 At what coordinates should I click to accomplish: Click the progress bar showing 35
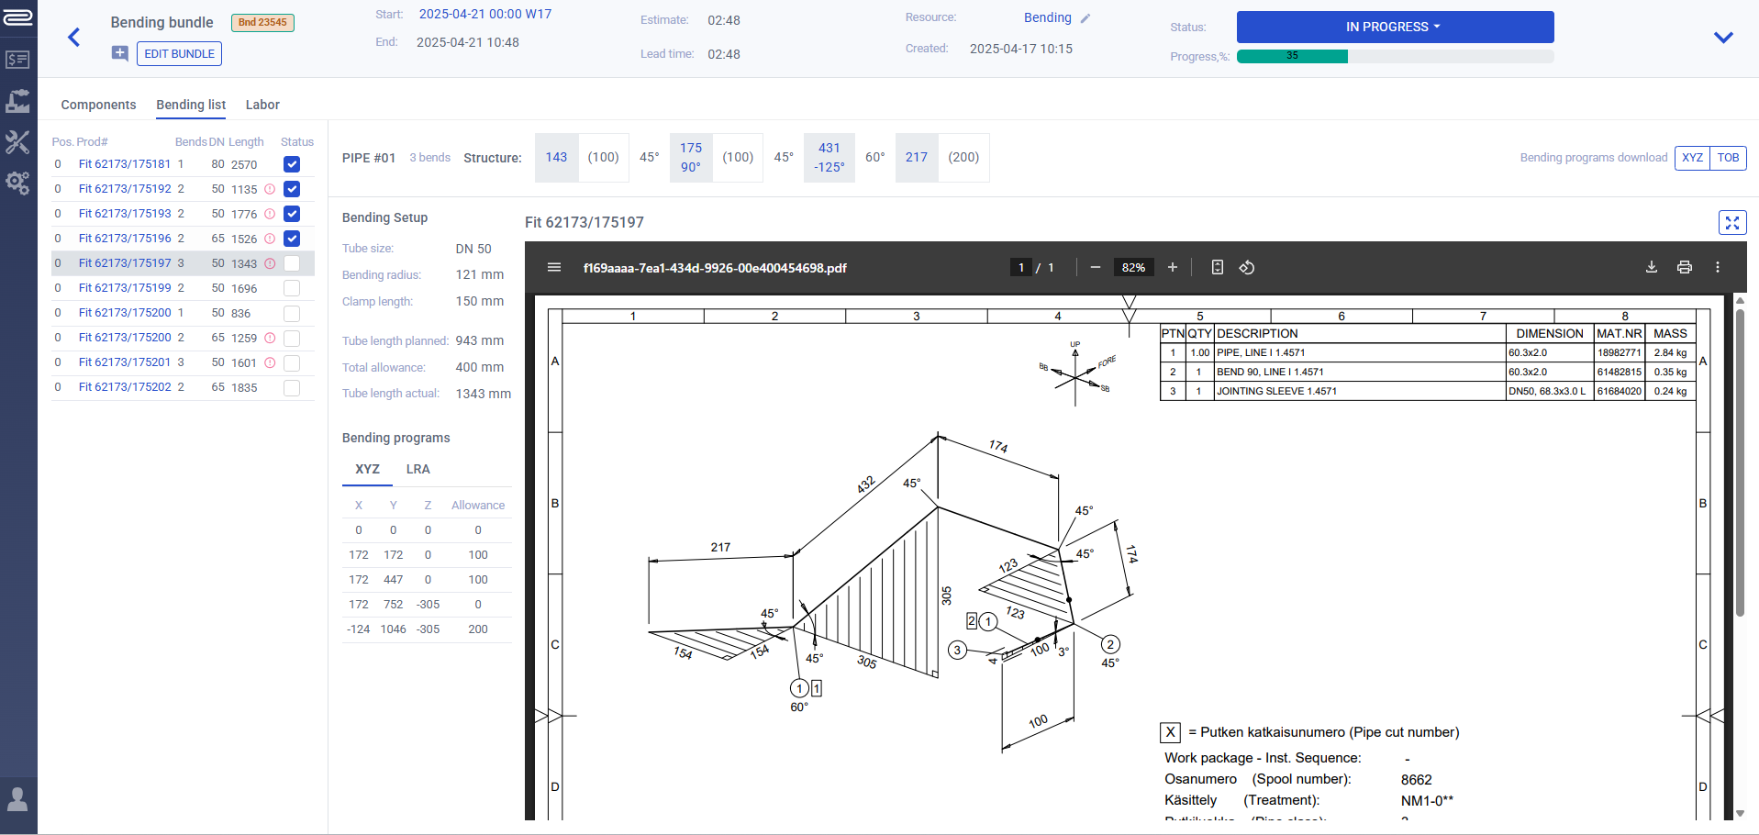[1395, 56]
